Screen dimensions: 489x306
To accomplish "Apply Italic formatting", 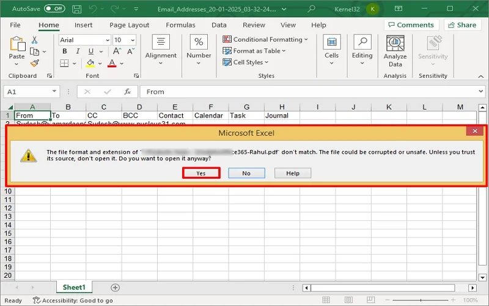I will pyautogui.click(x=78, y=51).
